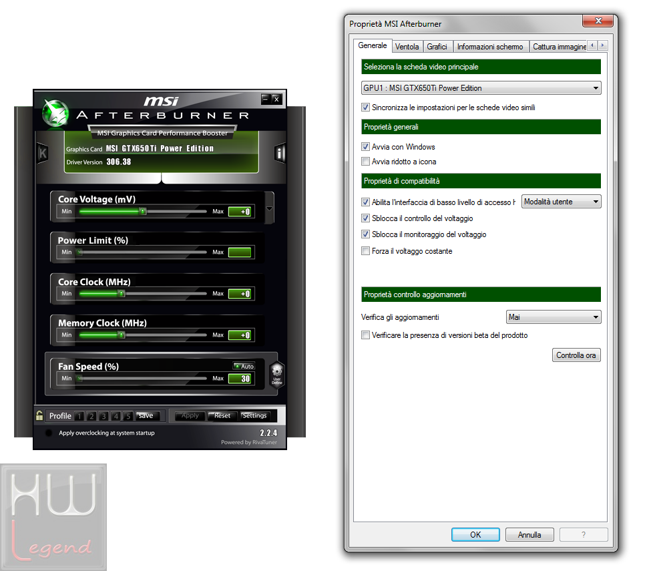The height and width of the screenshot is (571, 647).
Task: Enable Avvia ridotto a icona
Action: 365,162
